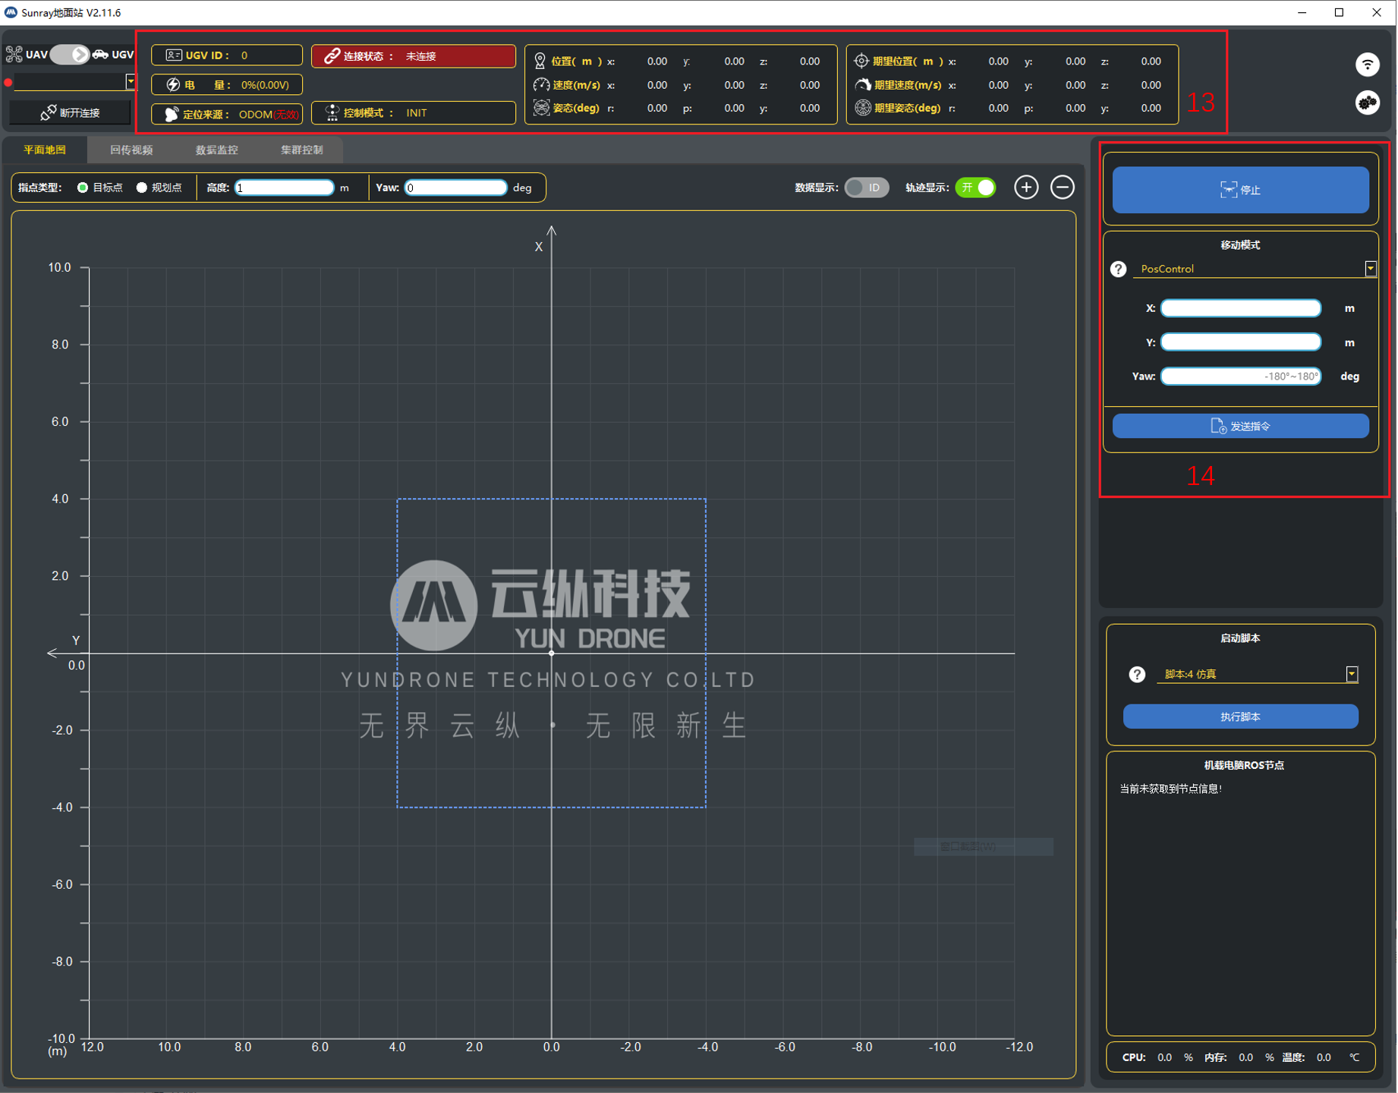Open the Wi-Fi network settings icon
This screenshot has width=1398, height=1093.
tap(1368, 65)
